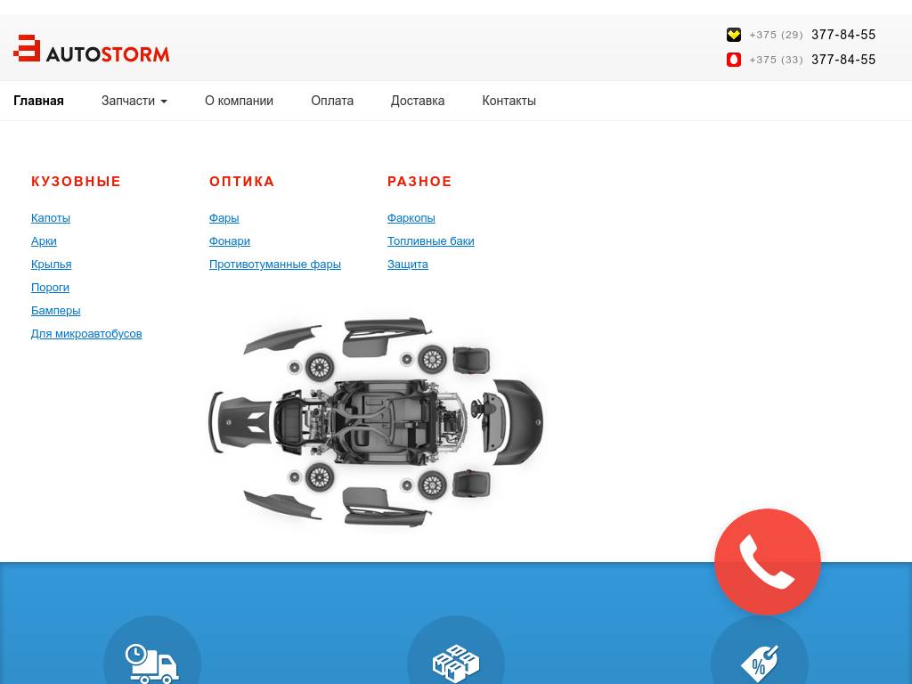This screenshot has height=684, width=912.
Task: Click the discount price tag icon
Action: coord(760,662)
